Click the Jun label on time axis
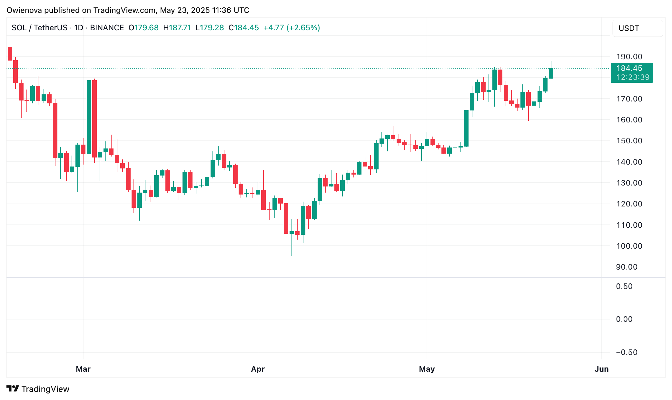The image size is (672, 400). pyautogui.click(x=601, y=369)
